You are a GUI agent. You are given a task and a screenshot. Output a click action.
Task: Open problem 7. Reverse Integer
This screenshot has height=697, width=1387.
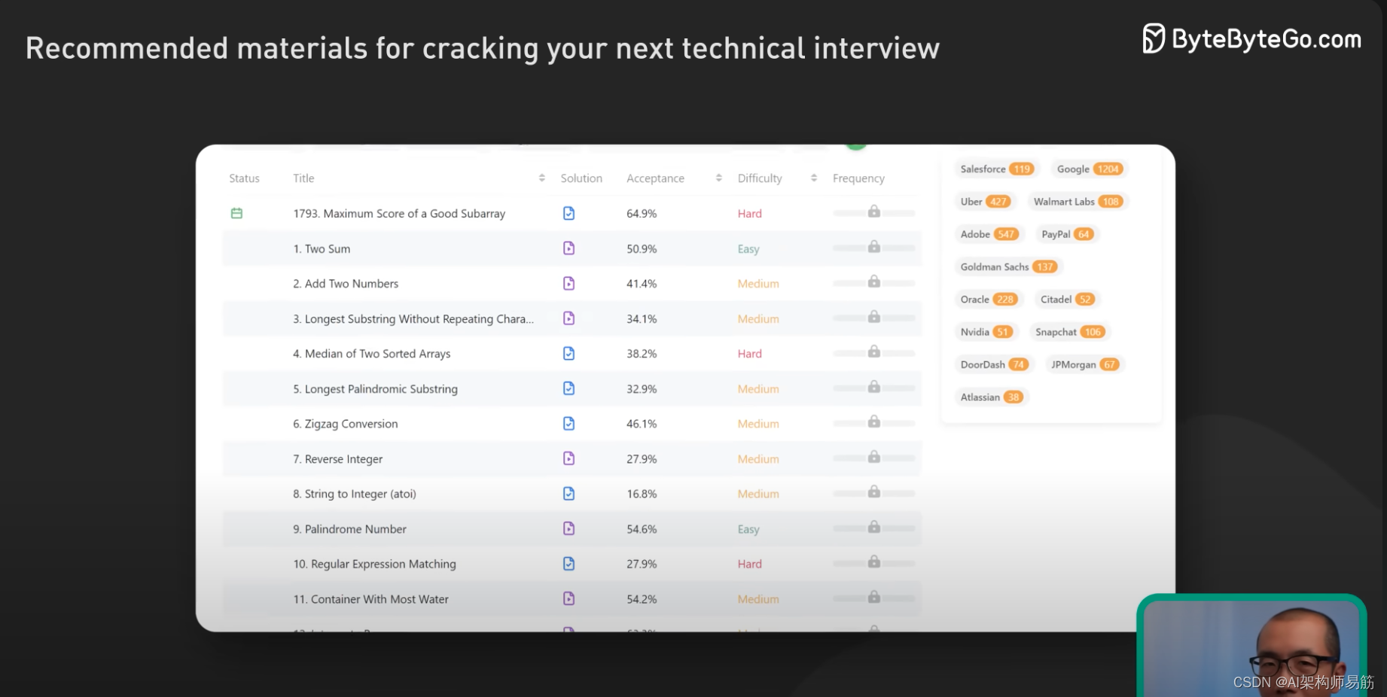click(338, 459)
